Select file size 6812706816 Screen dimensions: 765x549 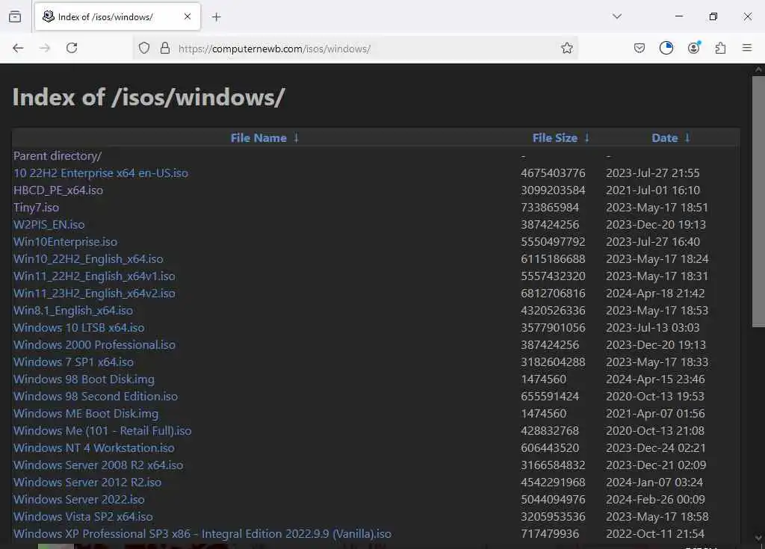point(553,294)
